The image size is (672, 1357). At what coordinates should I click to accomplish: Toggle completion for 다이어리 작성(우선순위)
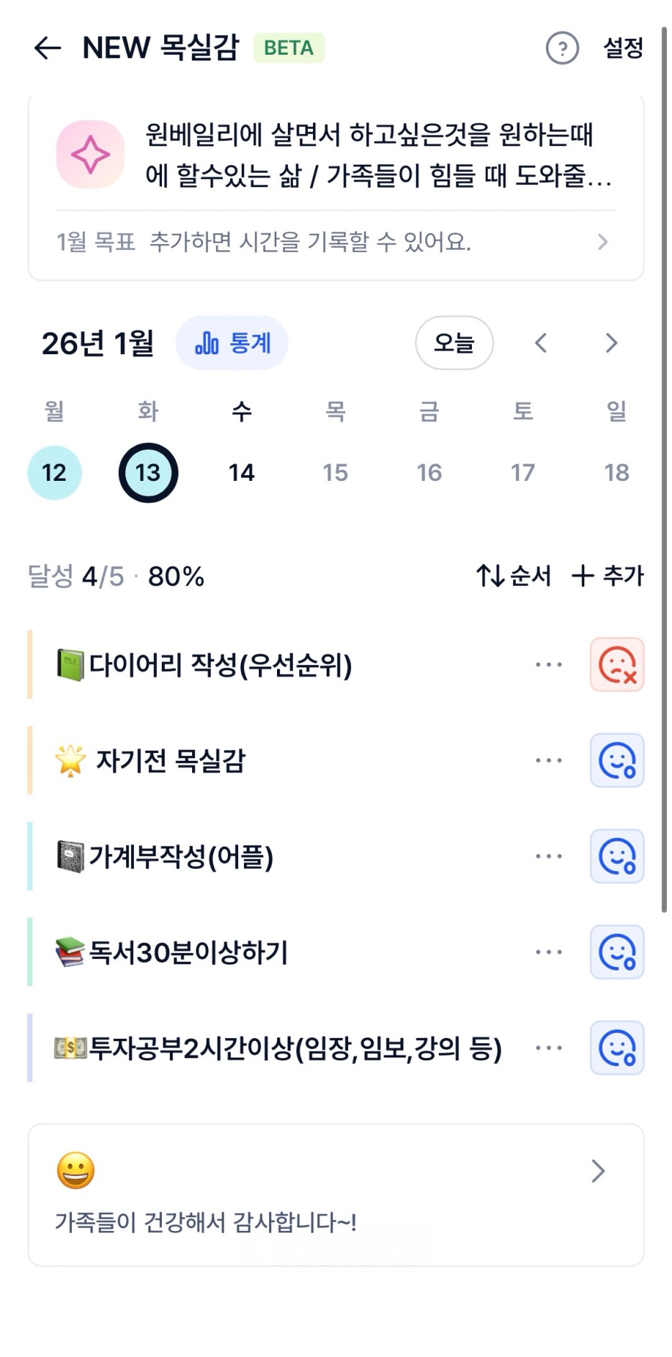tap(617, 664)
